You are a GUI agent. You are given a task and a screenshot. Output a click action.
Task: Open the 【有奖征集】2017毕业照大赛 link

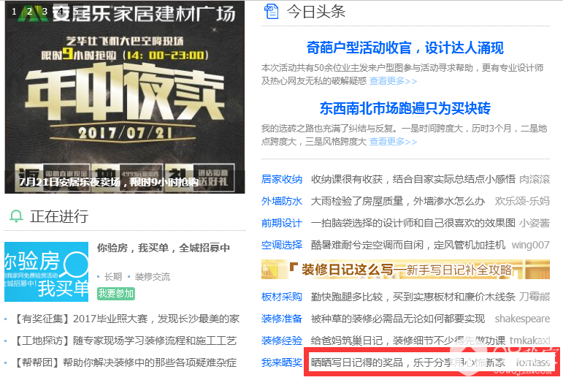click(x=126, y=319)
